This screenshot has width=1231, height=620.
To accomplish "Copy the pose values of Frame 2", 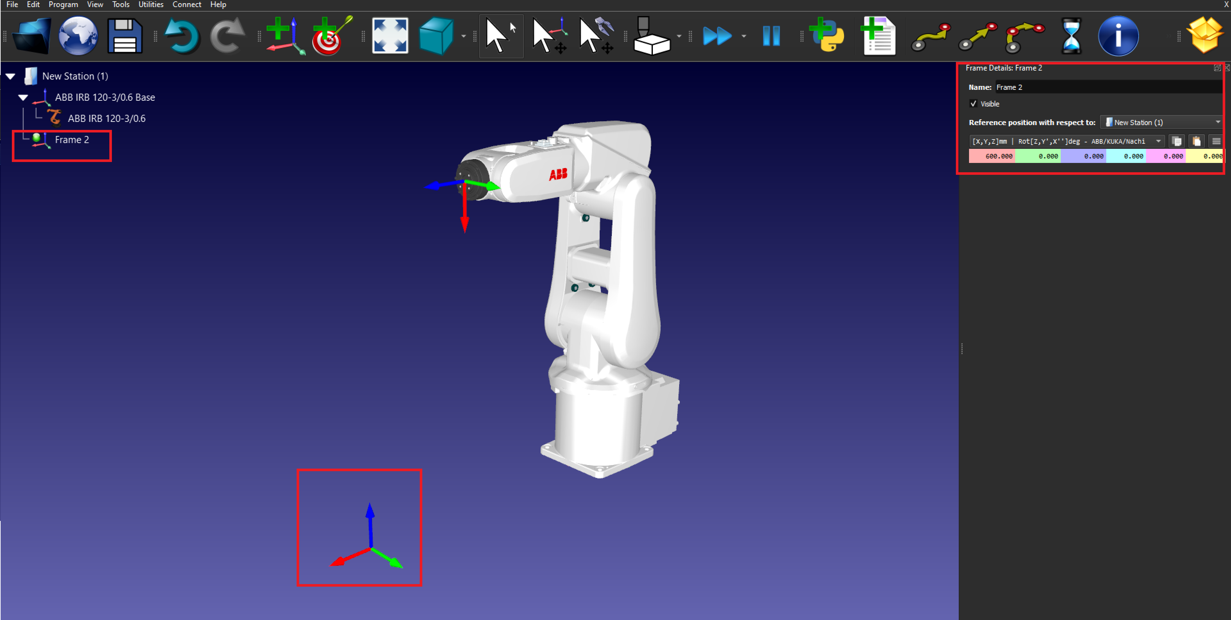I will coord(1177,141).
